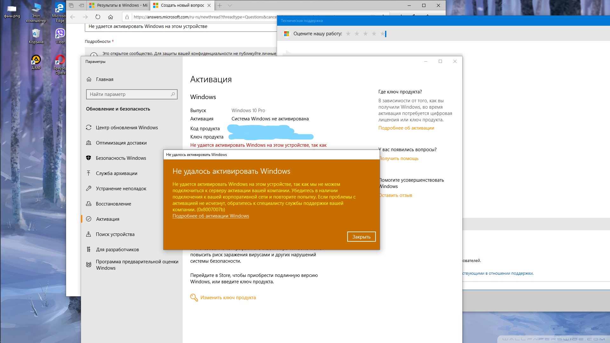Click the Устранение неполадок wrench icon
The image size is (610, 343).
click(89, 188)
